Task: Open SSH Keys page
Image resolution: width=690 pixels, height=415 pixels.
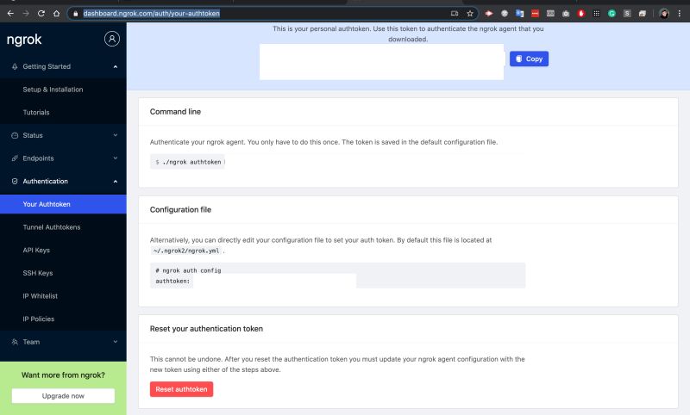Action: [x=38, y=273]
